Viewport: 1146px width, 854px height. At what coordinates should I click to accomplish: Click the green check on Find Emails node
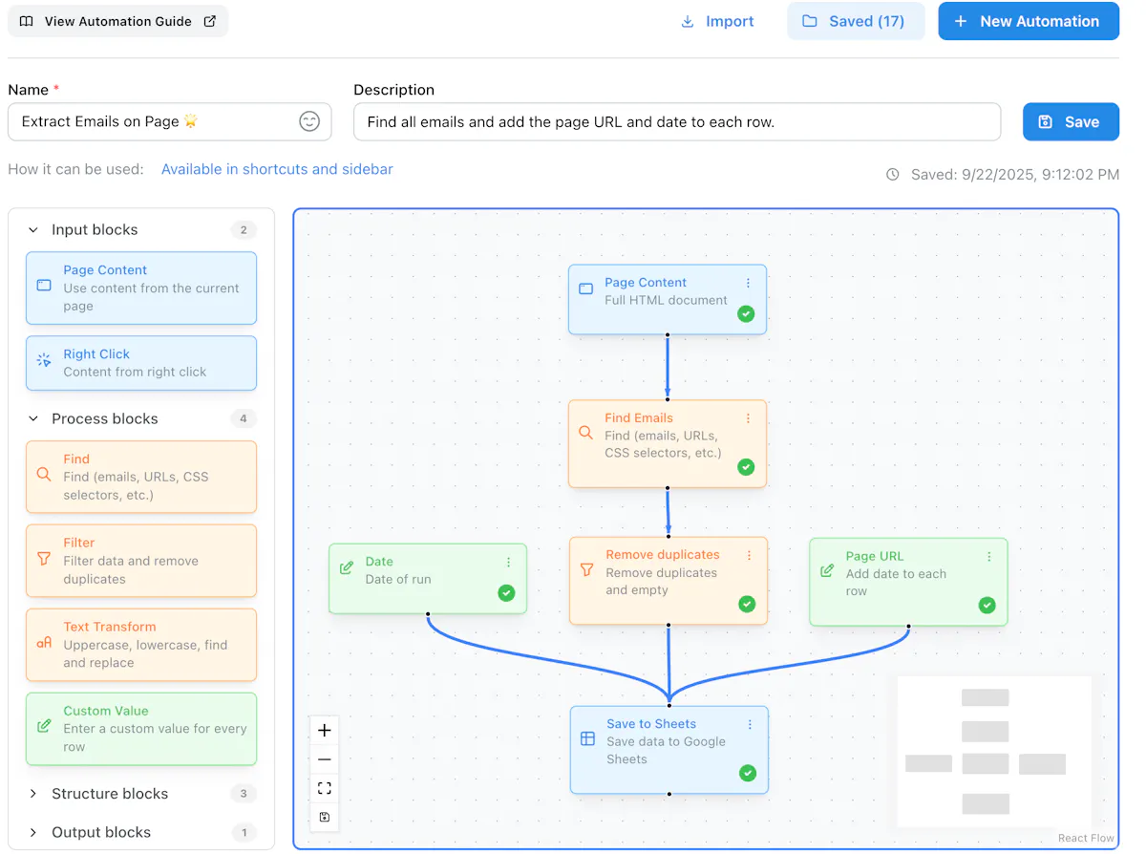[746, 467]
